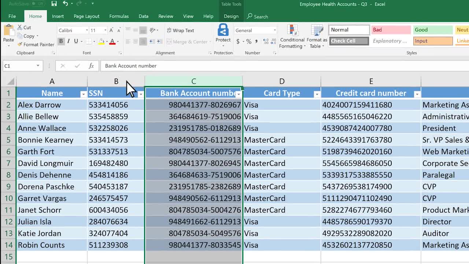Toggle Center horizontal alignment
This screenshot has width=469, height=264.
tap(136, 41)
